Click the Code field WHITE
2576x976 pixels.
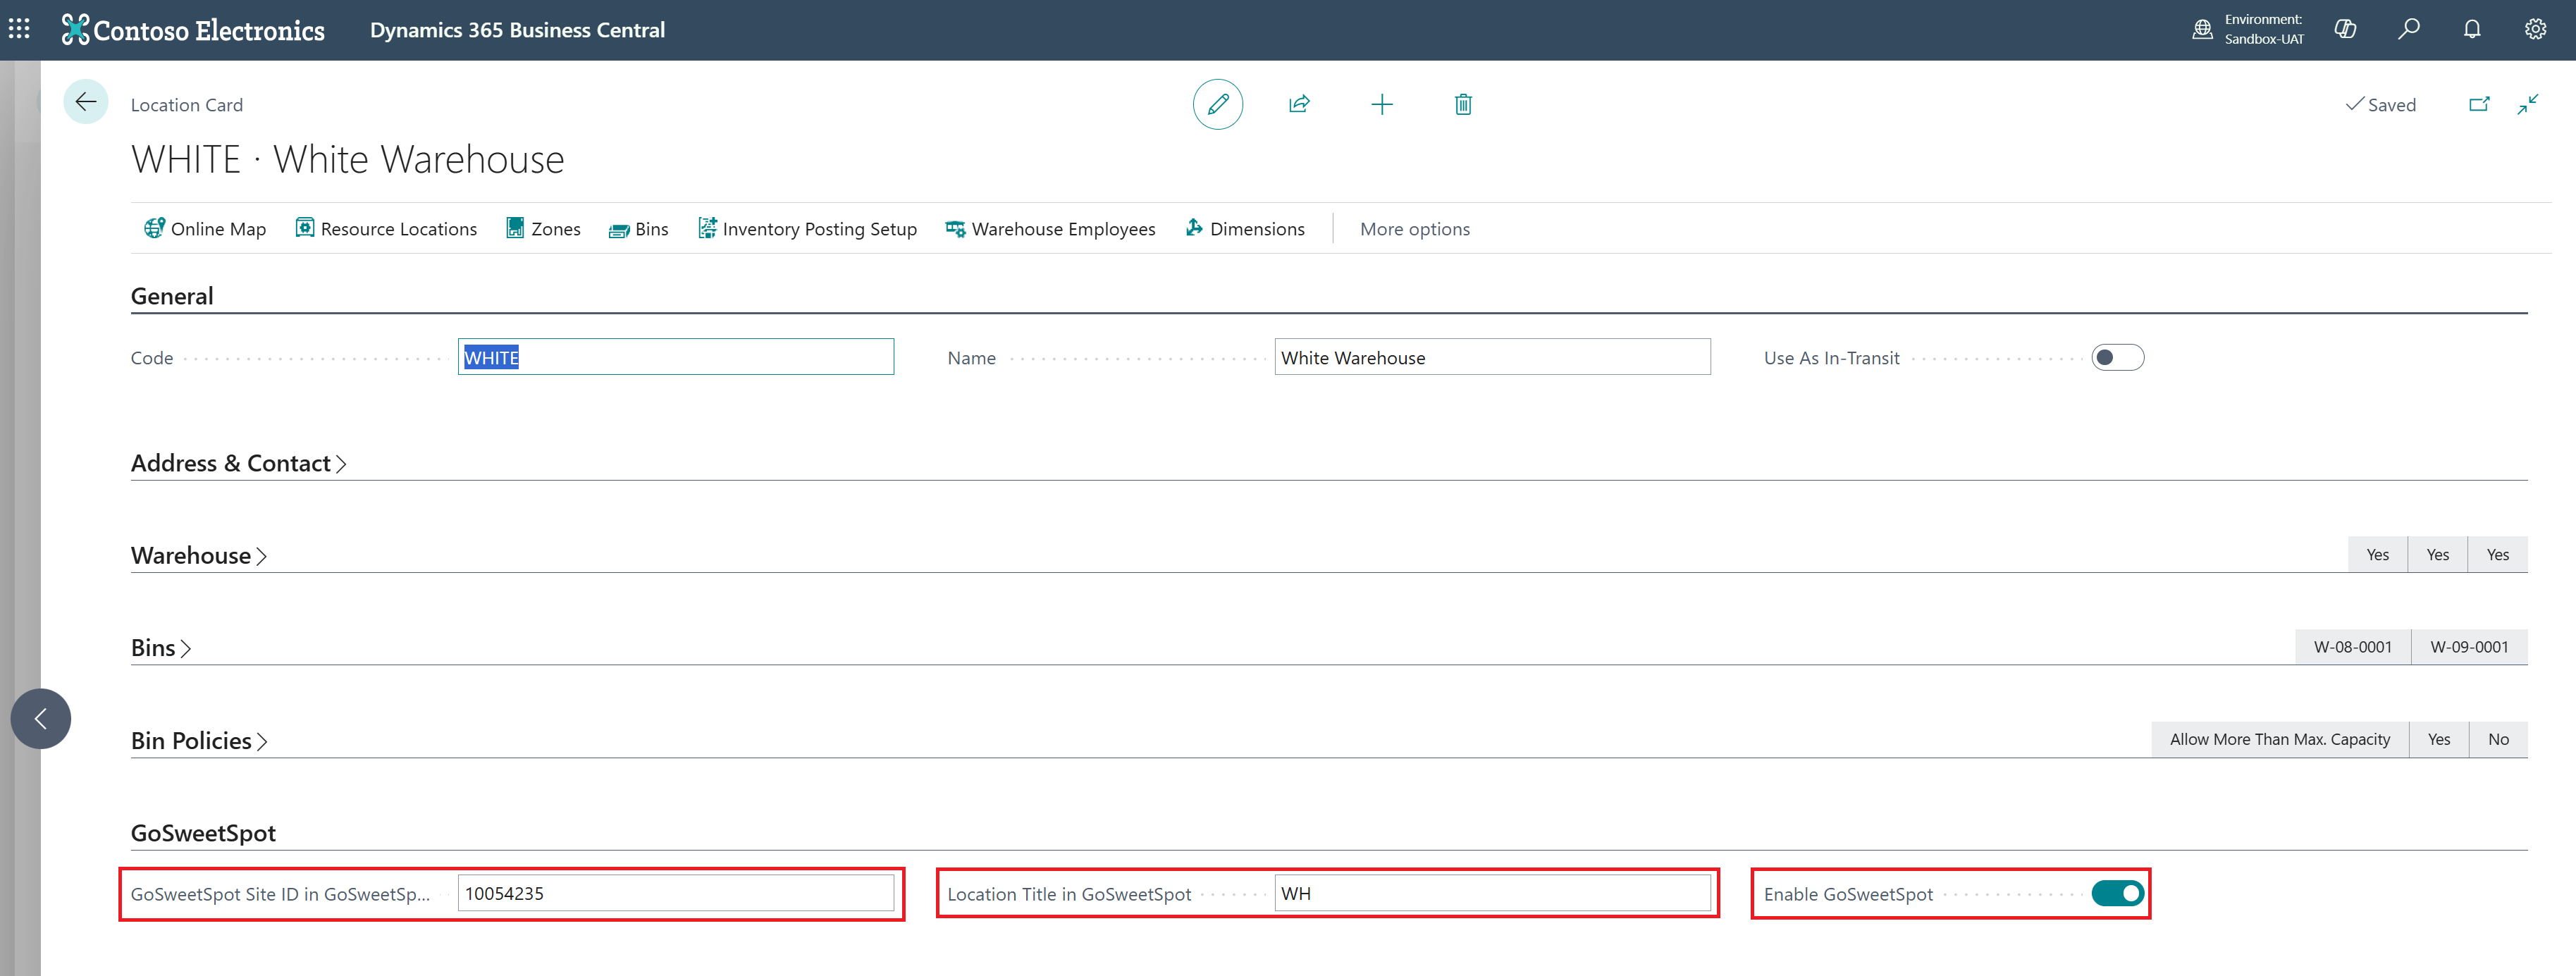(x=676, y=357)
